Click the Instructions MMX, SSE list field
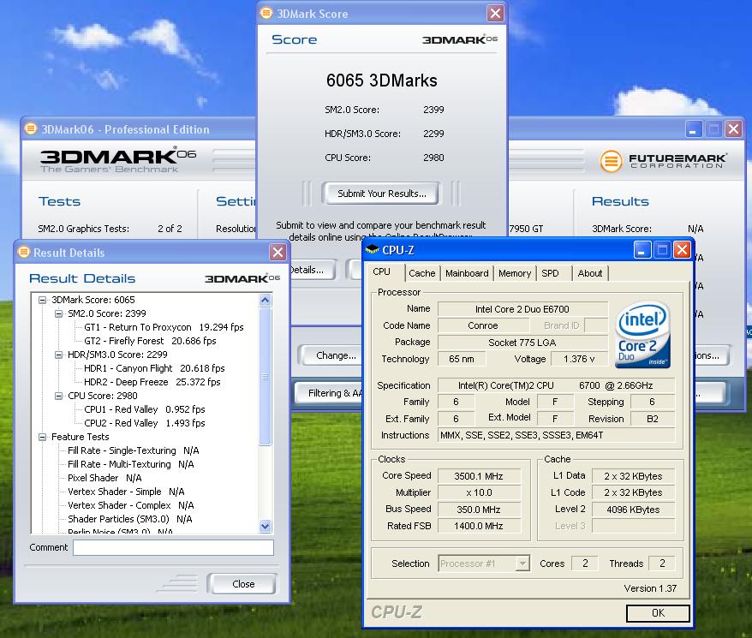The height and width of the screenshot is (638, 752). pyautogui.click(x=557, y=435)
